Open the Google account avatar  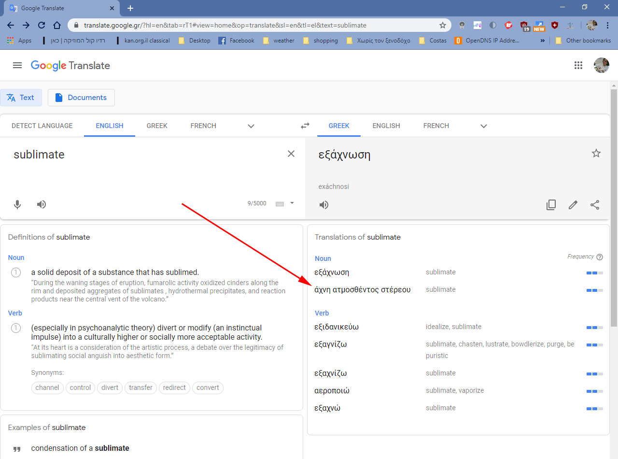pyautogui.click(x=601, y=65)
